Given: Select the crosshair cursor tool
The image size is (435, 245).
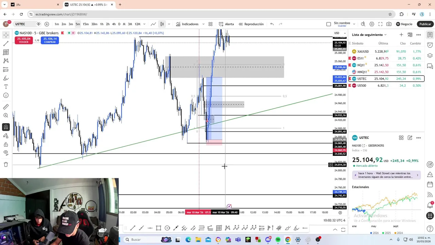Looking at the screenshot, I should [x=6, y=35].
